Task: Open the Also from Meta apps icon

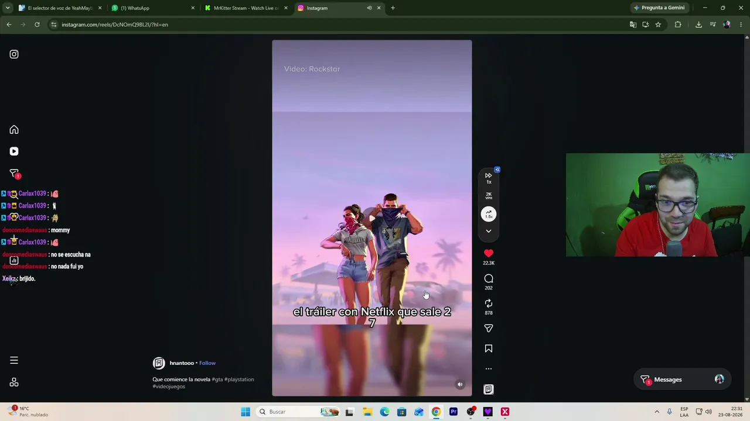Action: [x=14, y=382]
